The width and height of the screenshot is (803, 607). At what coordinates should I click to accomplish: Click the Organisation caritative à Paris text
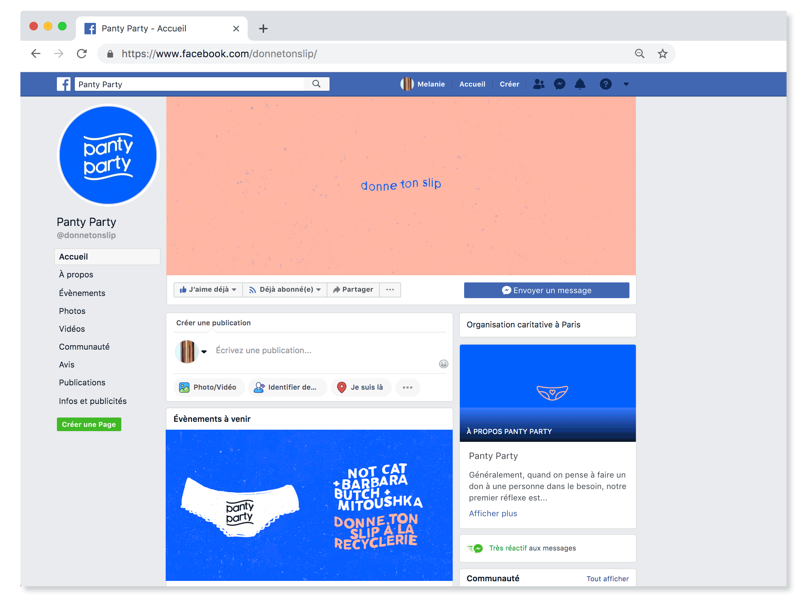523,325
